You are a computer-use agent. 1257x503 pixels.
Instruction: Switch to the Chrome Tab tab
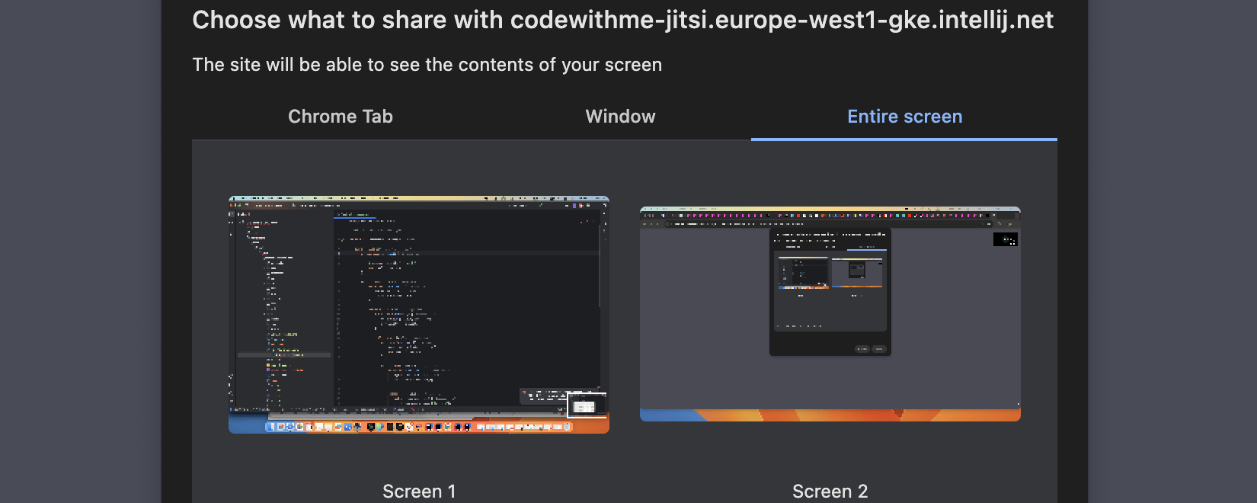340,117
